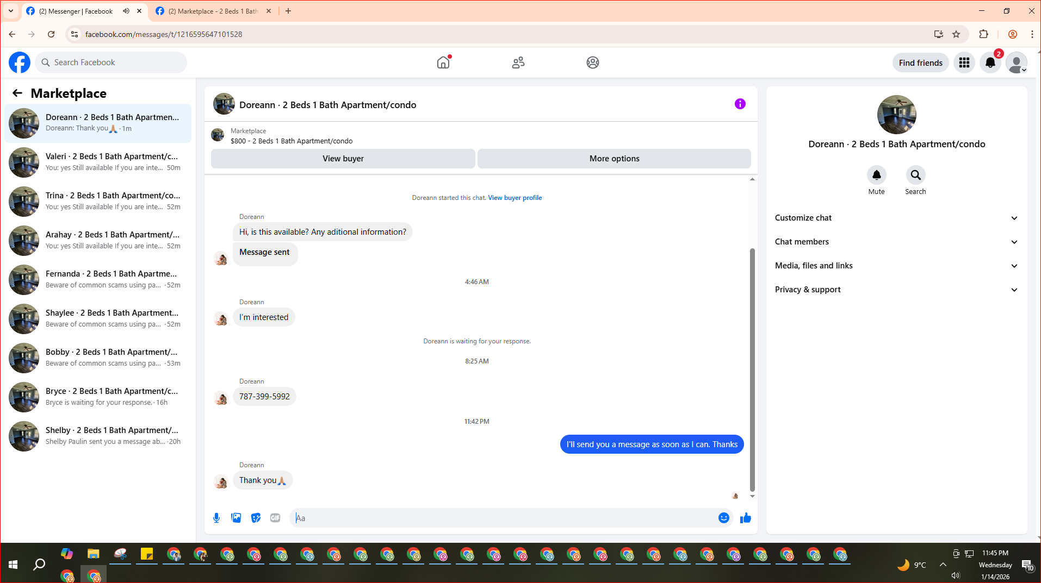Open a new browser tab

click(x=288, y=11)
